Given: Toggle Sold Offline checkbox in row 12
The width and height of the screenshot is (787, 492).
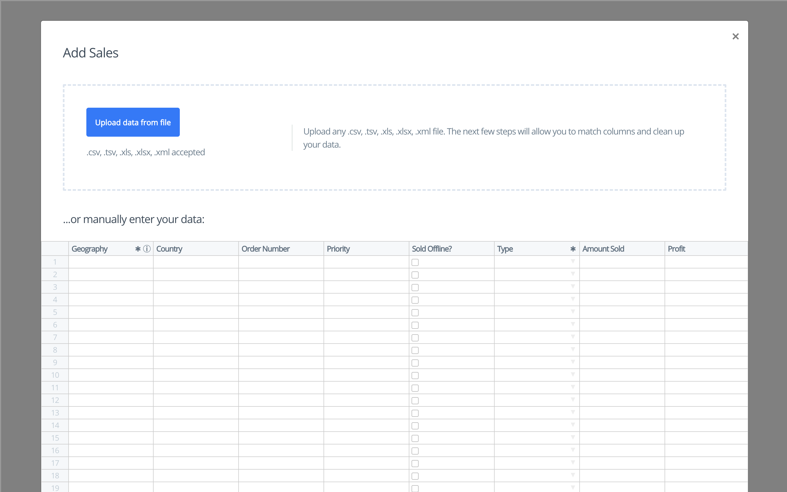Looking at the screenshot, I should point(415,400).
